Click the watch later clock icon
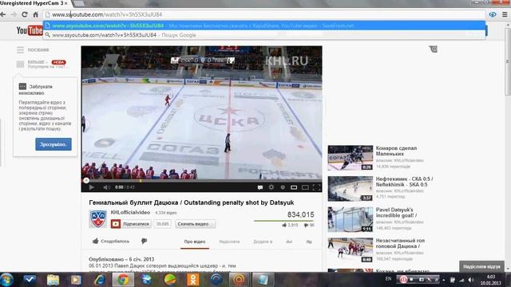511x287 pixels. [x=283, y=187]
